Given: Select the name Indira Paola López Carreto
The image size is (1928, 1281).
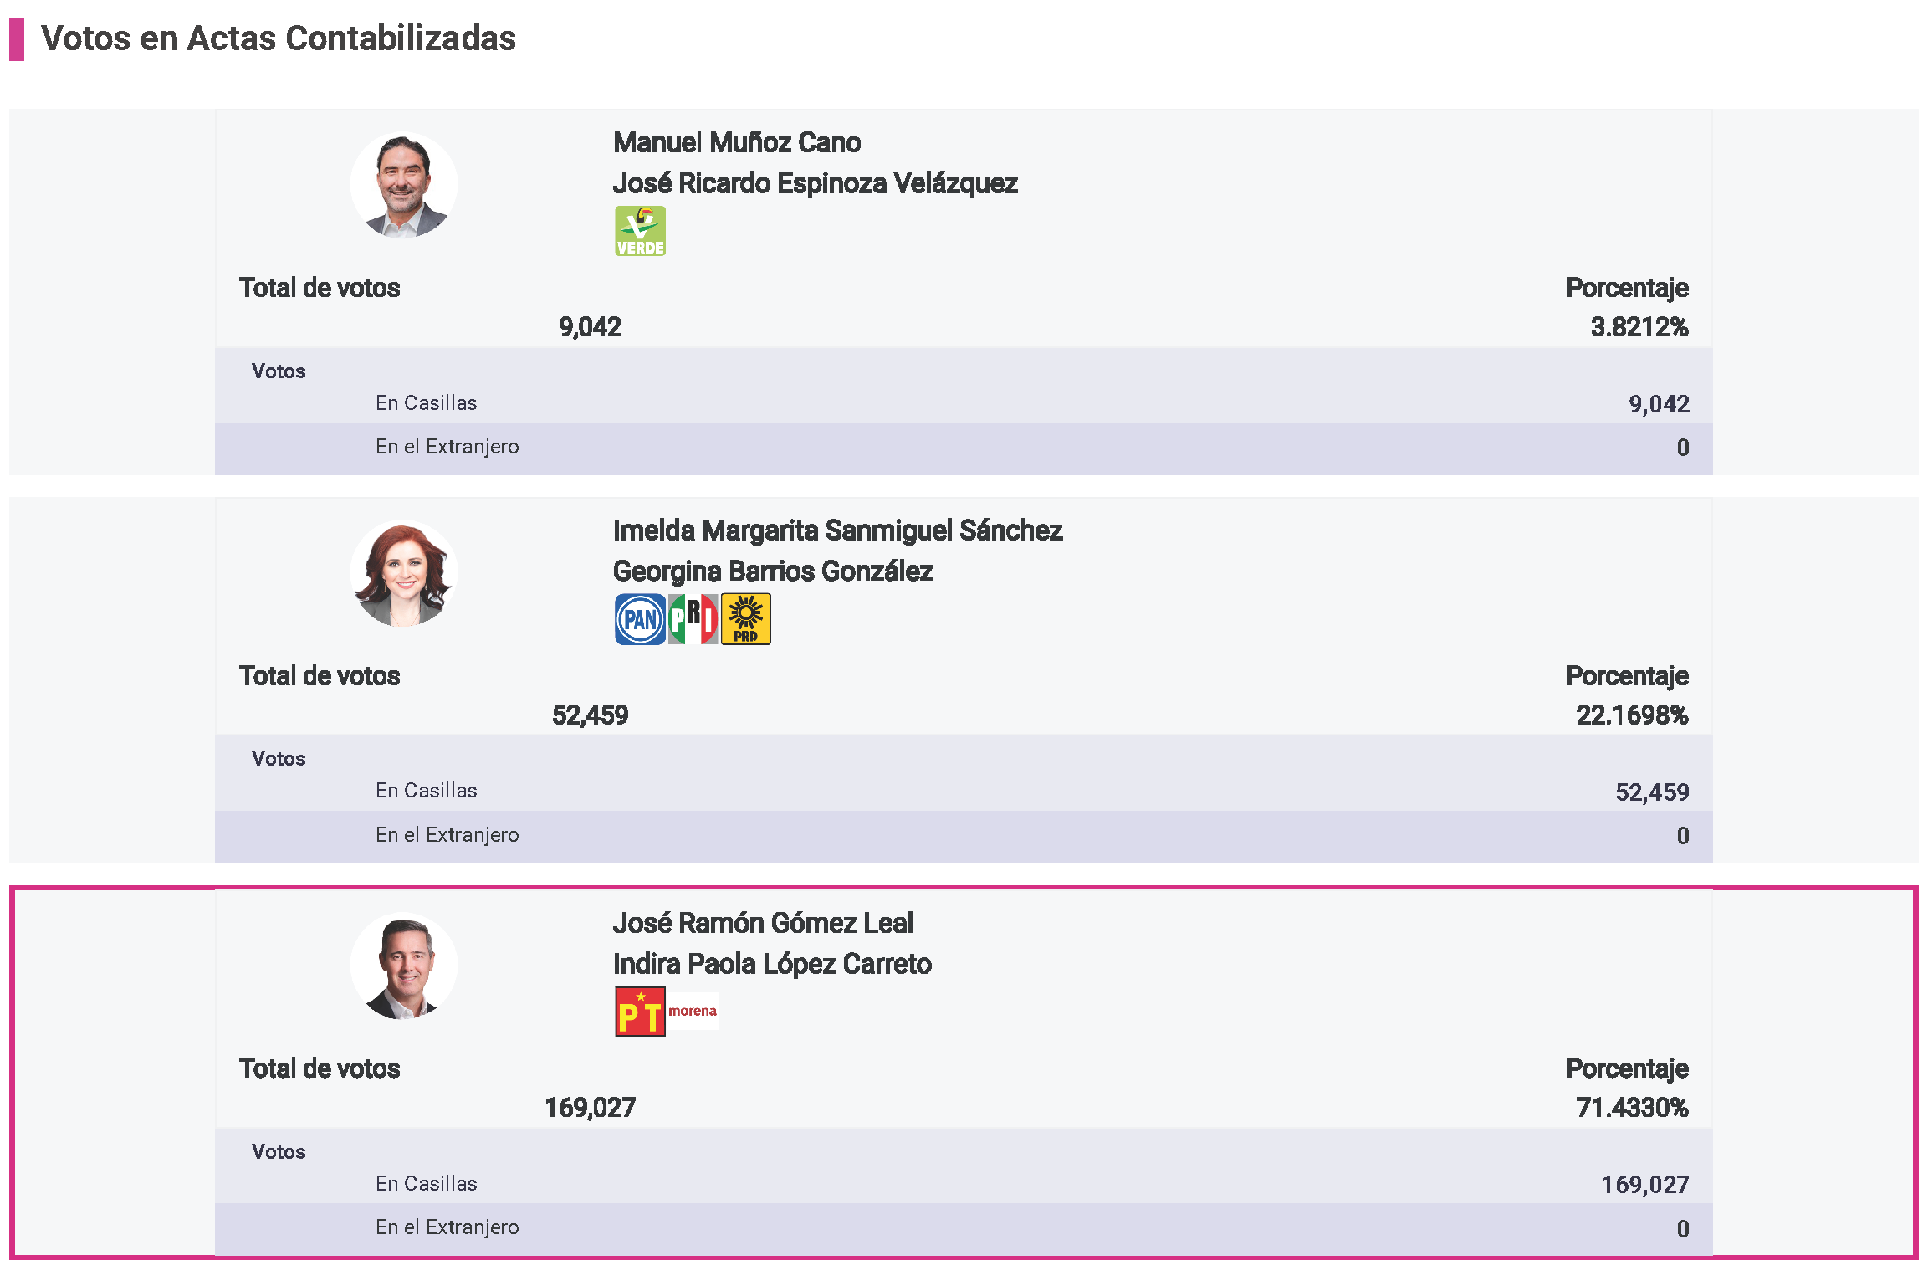Looking at the screenshot, I should tap(771, 964).
